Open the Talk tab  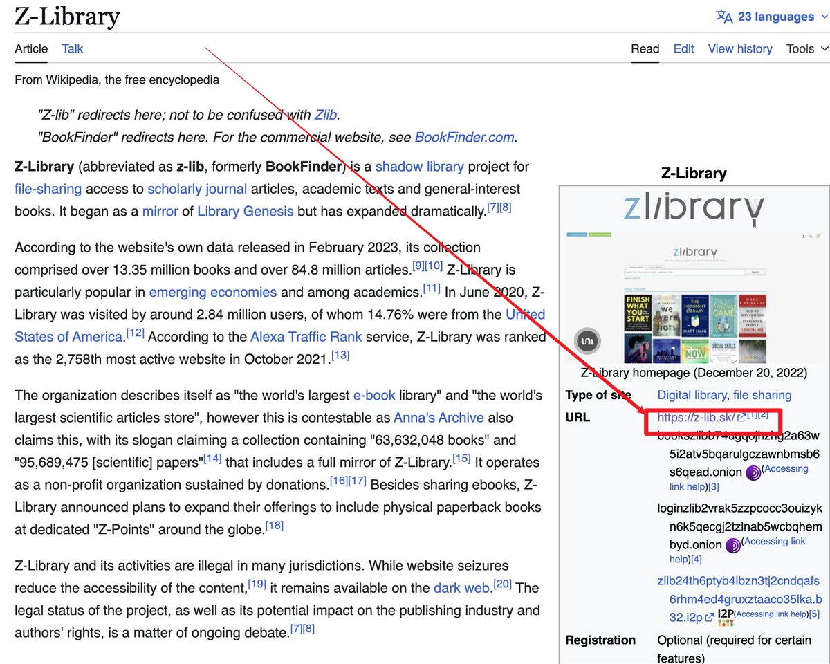73,48
